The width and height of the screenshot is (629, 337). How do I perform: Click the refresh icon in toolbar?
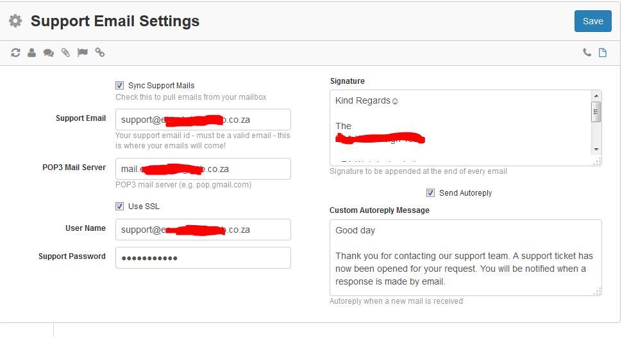click(x=15, y=52)
